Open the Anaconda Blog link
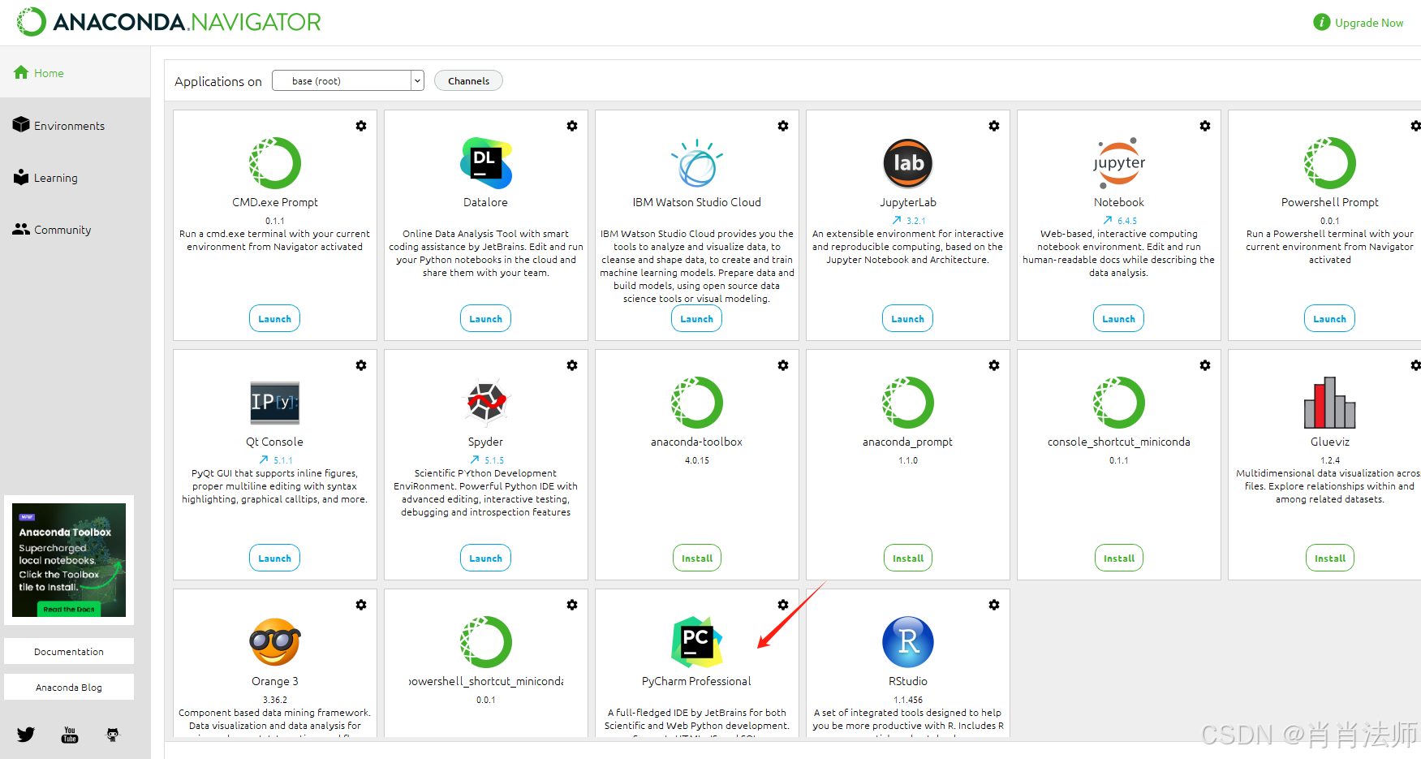1421x759 pixels. [69, 687]
